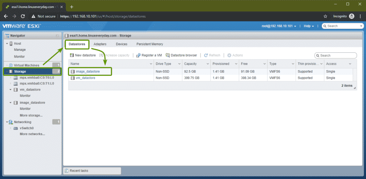This screenshot has height=179, width=366.
Task: Click the New datastore icon
Action: (x=72, y=55)
